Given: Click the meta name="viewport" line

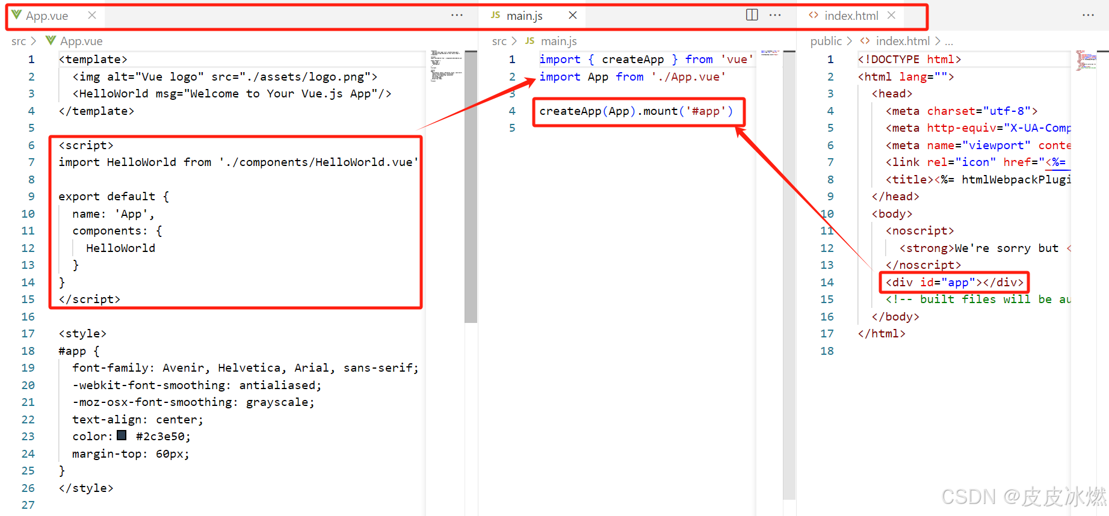Looking at the screenshot, I should point(978,145).
